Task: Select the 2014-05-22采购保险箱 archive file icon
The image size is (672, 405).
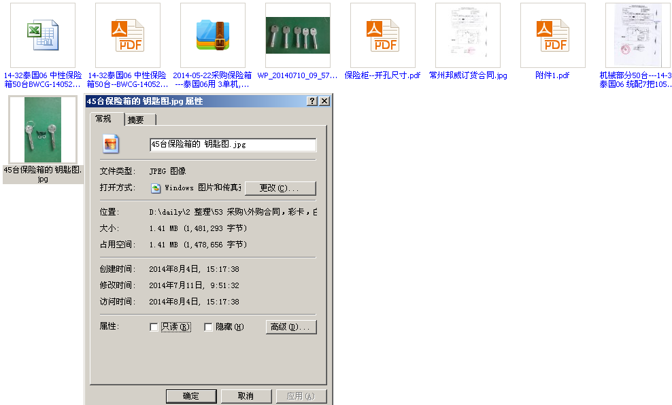Action: pos(212,35)
